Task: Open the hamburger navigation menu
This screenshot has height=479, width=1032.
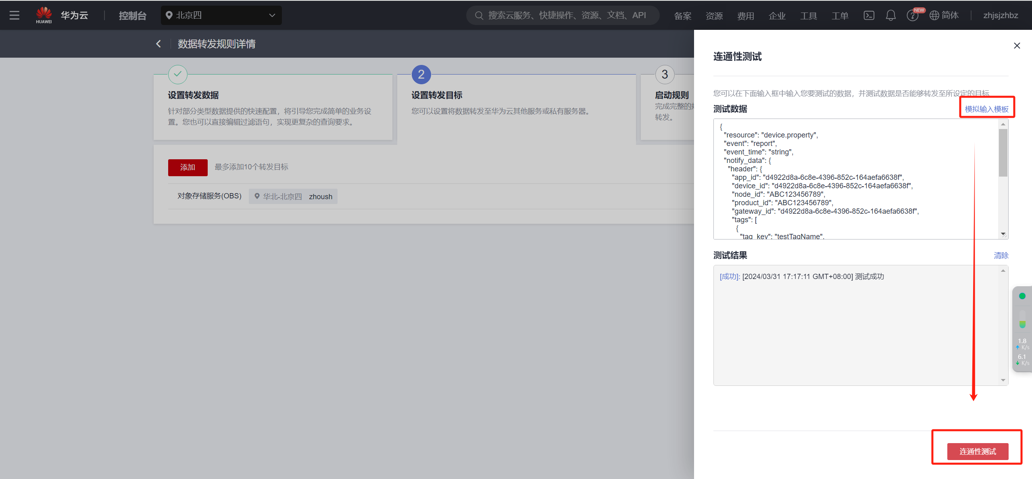Action: [x=15, y=15]
